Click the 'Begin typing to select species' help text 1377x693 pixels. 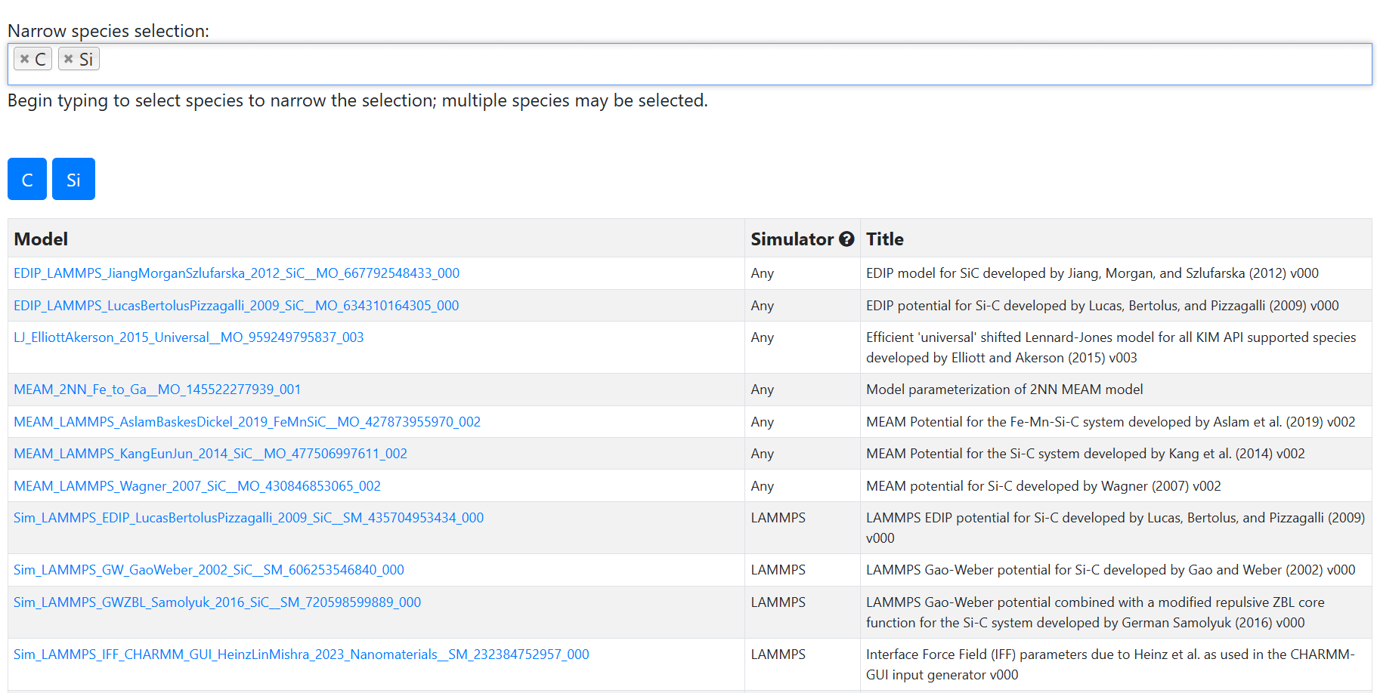pos(357,100)
